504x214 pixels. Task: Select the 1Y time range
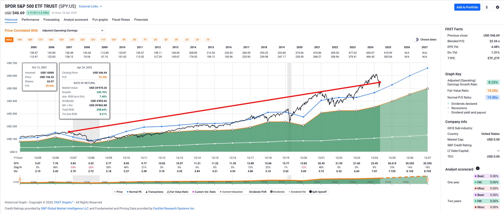pos(208,40)
